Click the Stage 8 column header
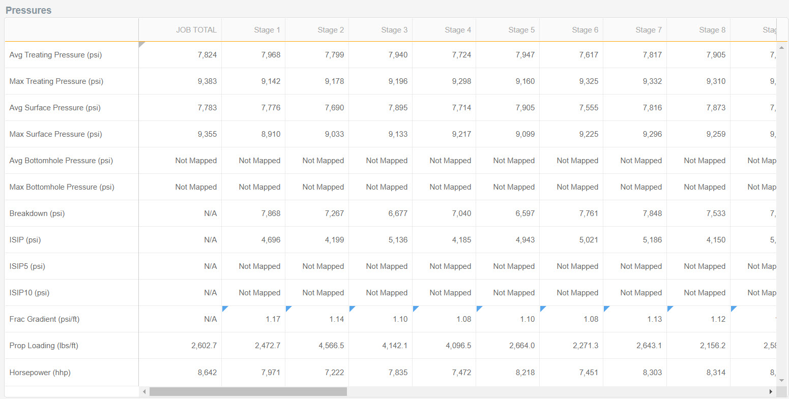The image size is (789, 399). [712, 30]
